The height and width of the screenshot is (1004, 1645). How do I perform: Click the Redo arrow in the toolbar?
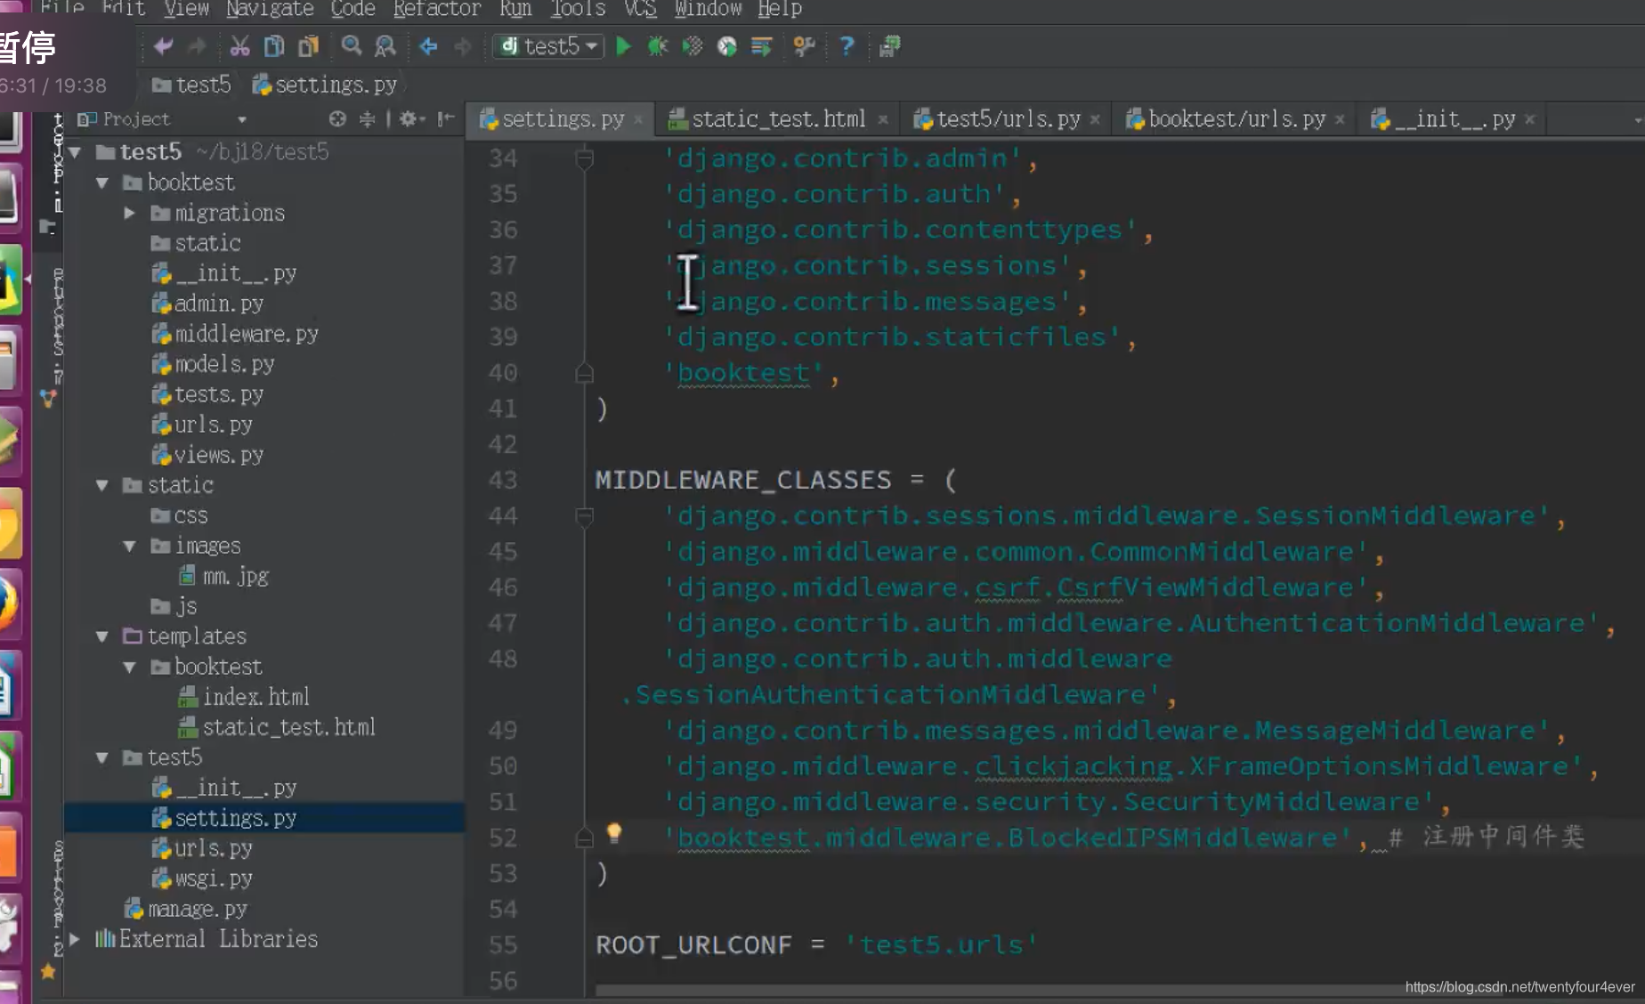click(197, 46)
